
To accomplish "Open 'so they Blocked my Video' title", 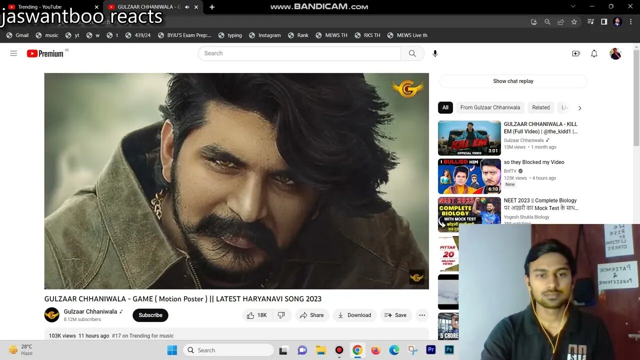I will click(534, 162).
